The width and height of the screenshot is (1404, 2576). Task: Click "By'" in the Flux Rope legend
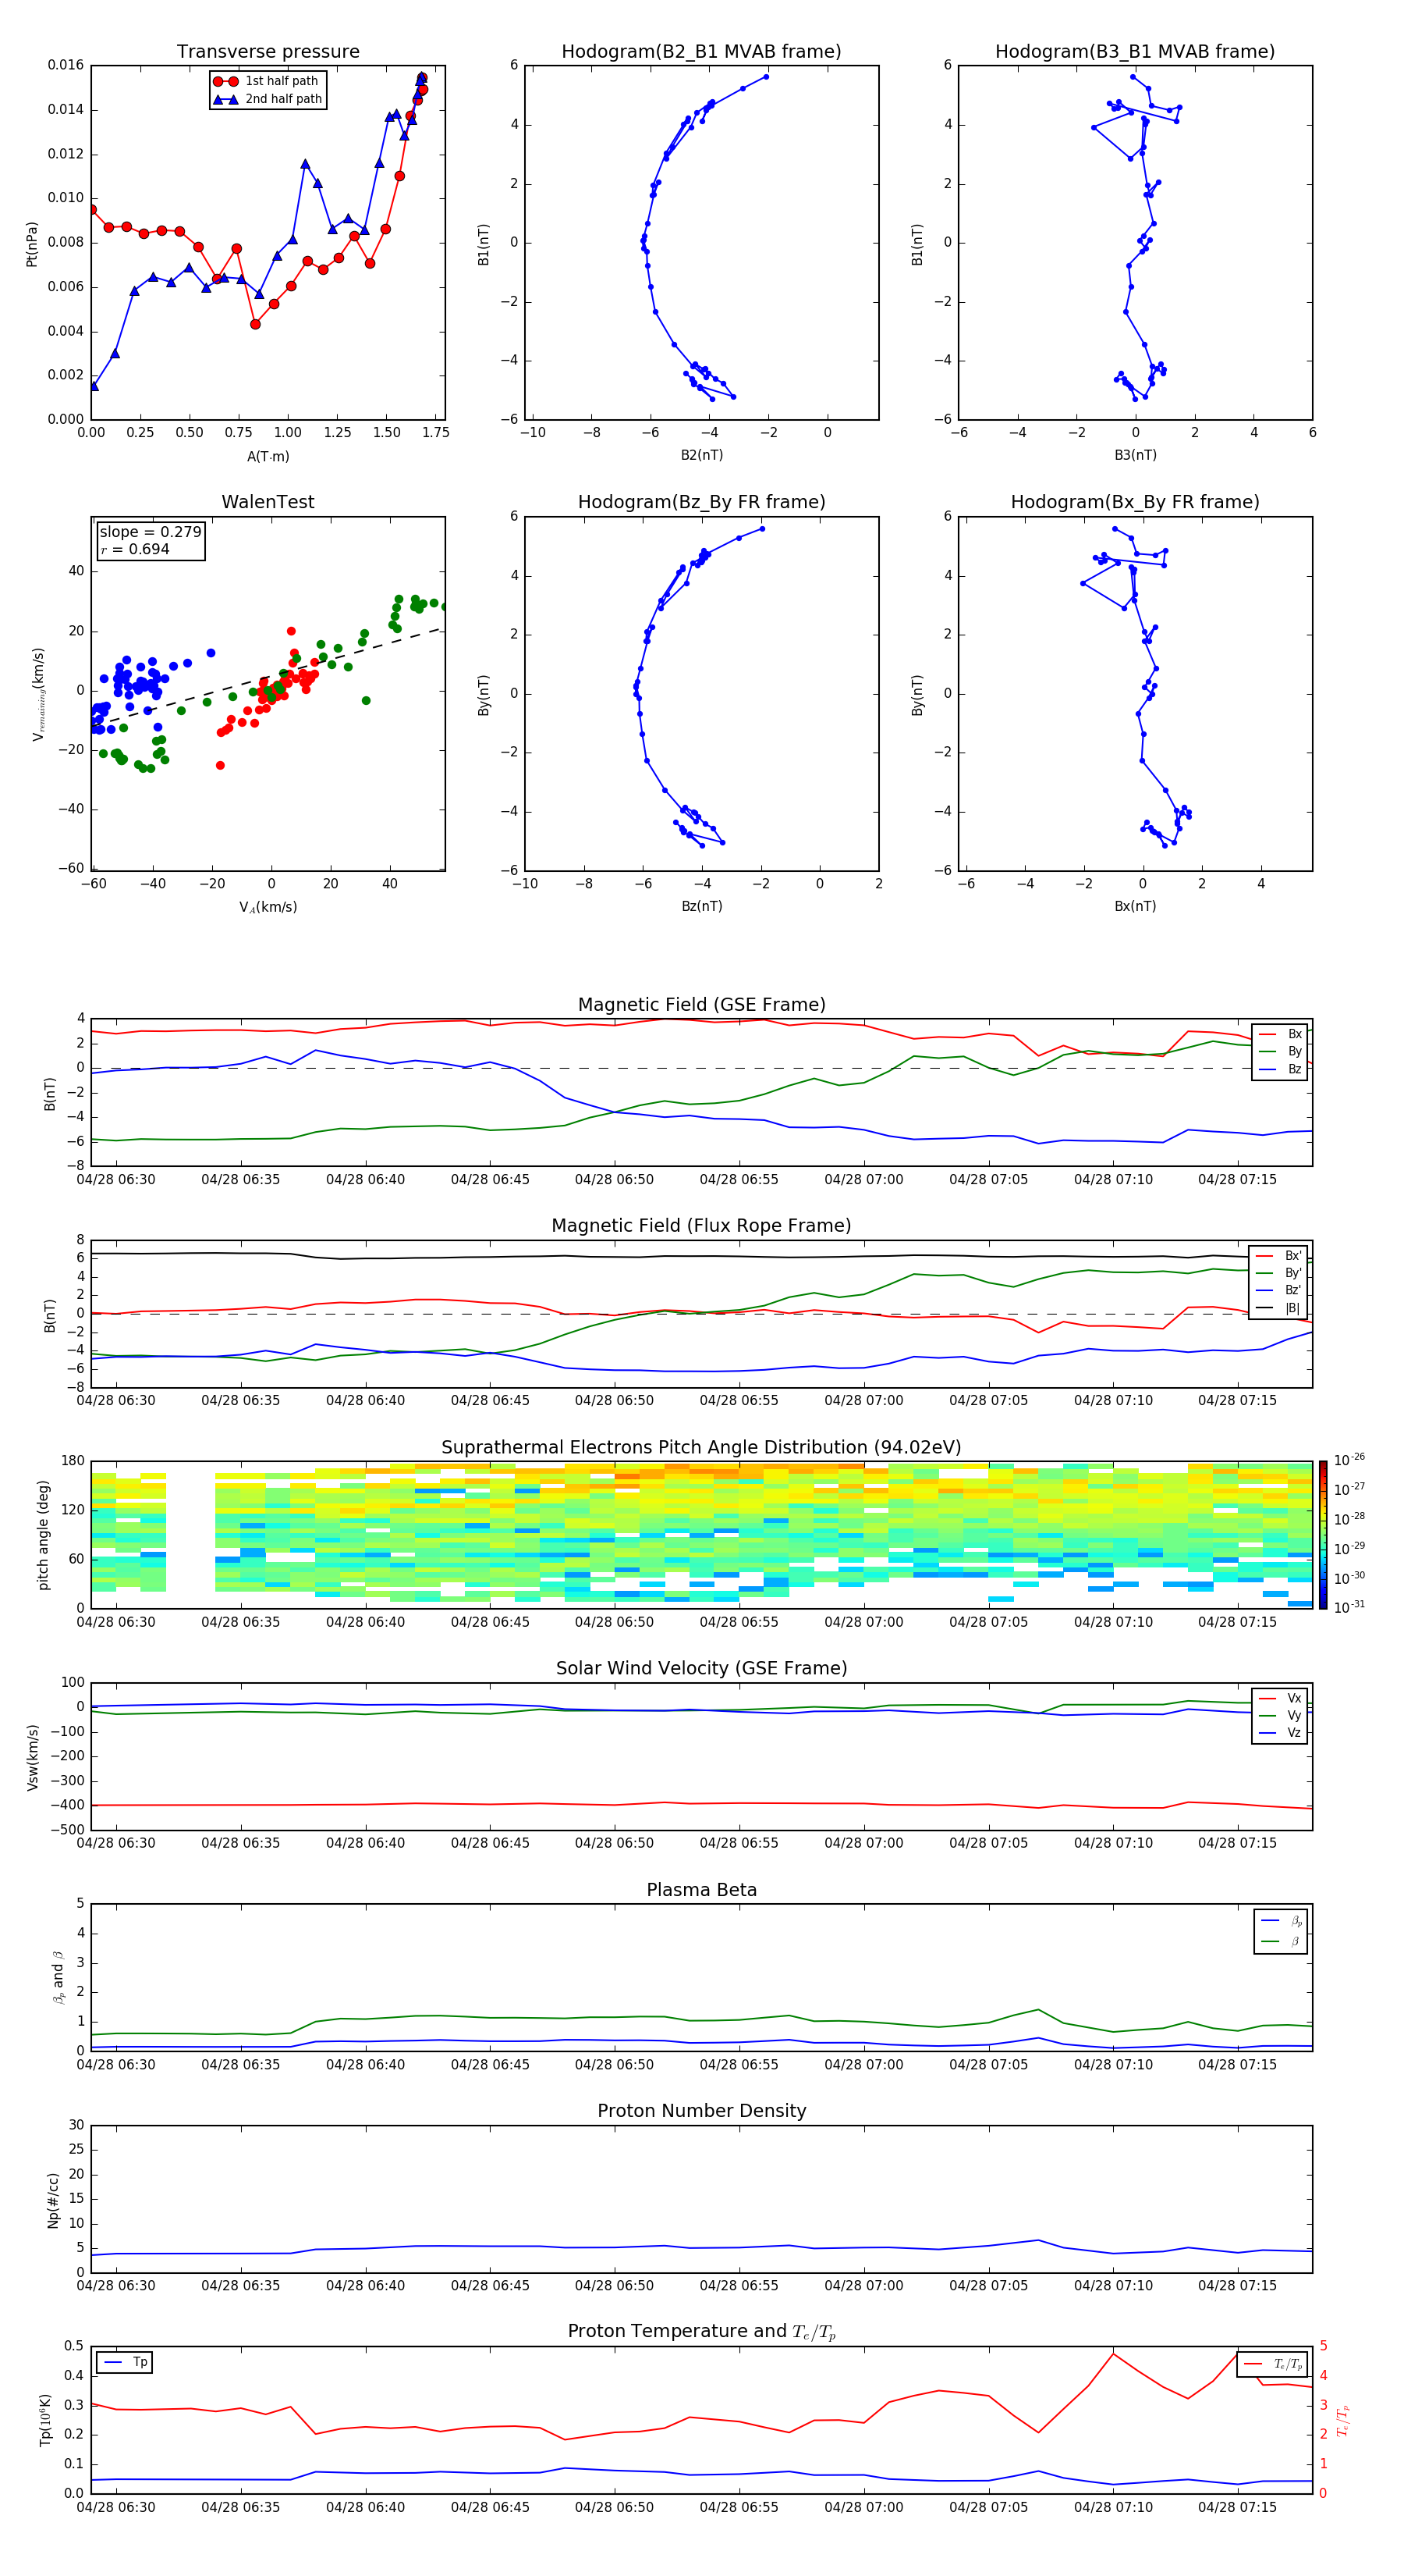1280,1273
